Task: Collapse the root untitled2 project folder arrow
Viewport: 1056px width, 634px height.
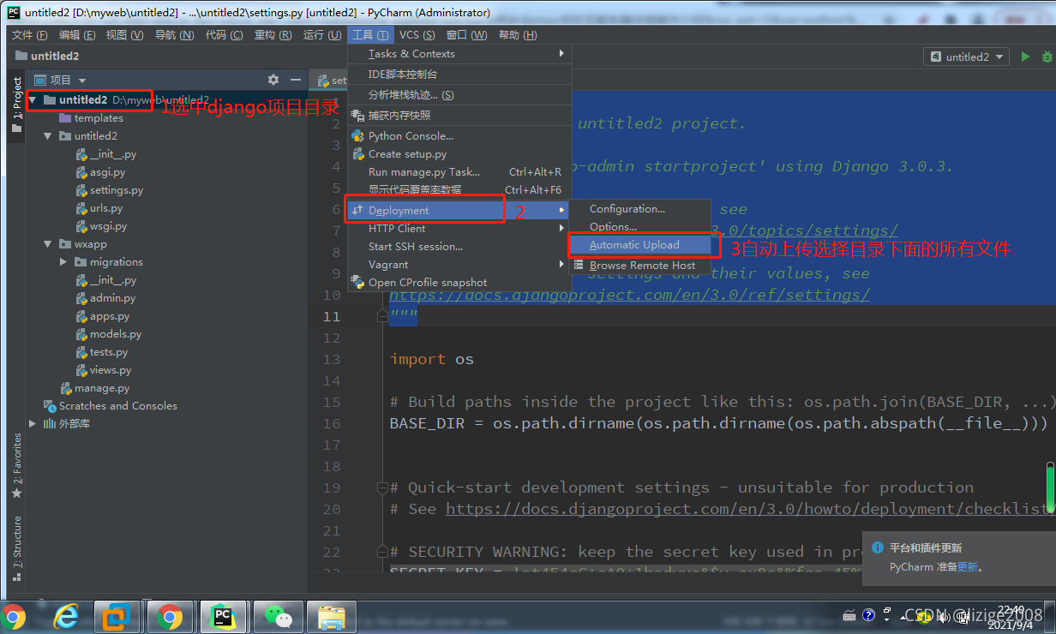Action: click(33, 100)
